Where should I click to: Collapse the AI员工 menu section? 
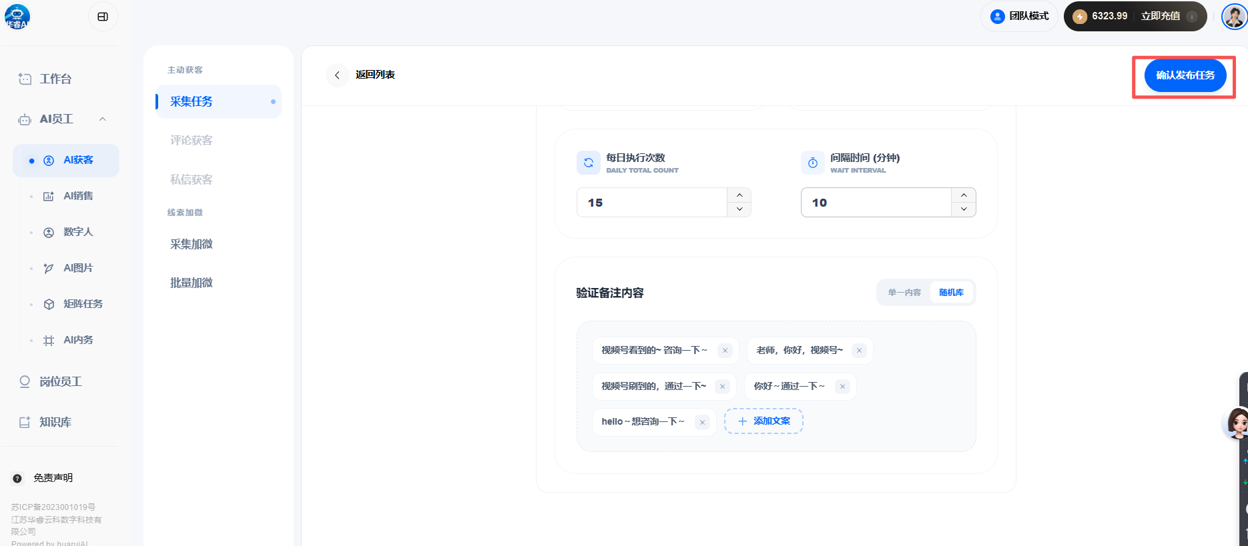click(x=102, y=119)
